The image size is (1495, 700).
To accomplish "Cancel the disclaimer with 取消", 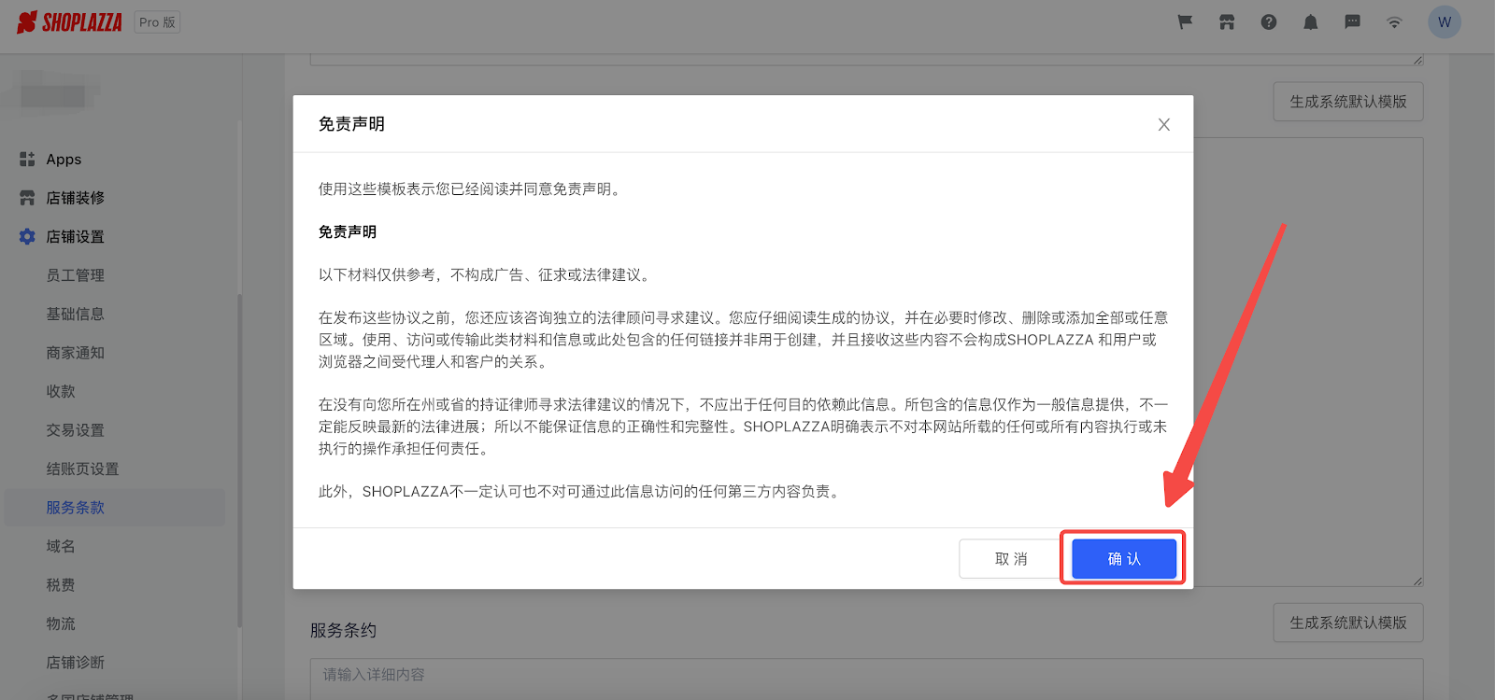I will [1011, 559].
